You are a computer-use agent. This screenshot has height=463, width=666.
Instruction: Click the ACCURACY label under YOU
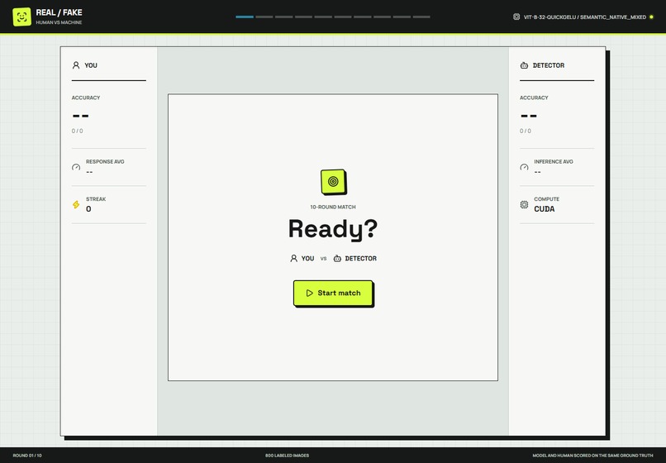point(86,98)
